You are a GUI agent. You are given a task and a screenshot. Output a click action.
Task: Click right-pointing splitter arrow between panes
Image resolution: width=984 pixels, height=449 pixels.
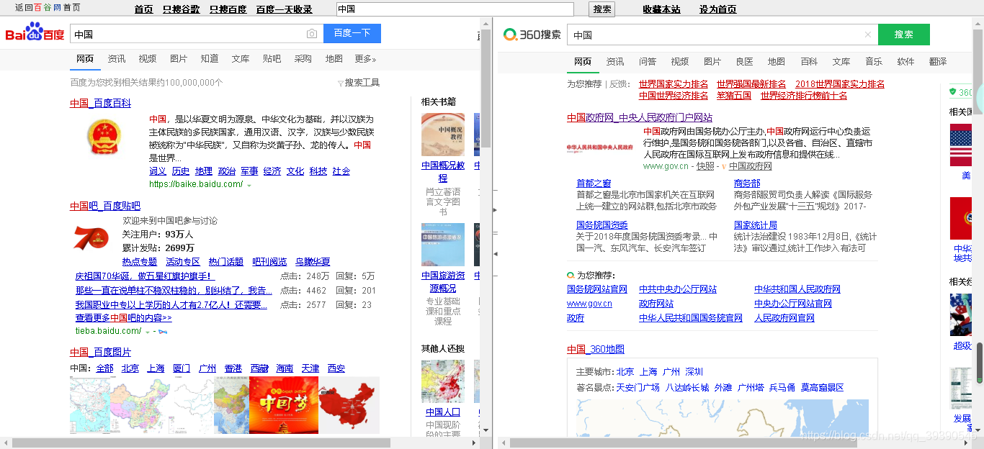[495, 210]
